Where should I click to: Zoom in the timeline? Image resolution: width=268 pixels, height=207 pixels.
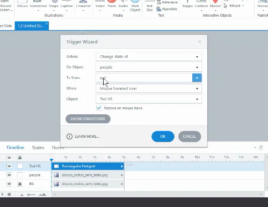pos(42,195)
